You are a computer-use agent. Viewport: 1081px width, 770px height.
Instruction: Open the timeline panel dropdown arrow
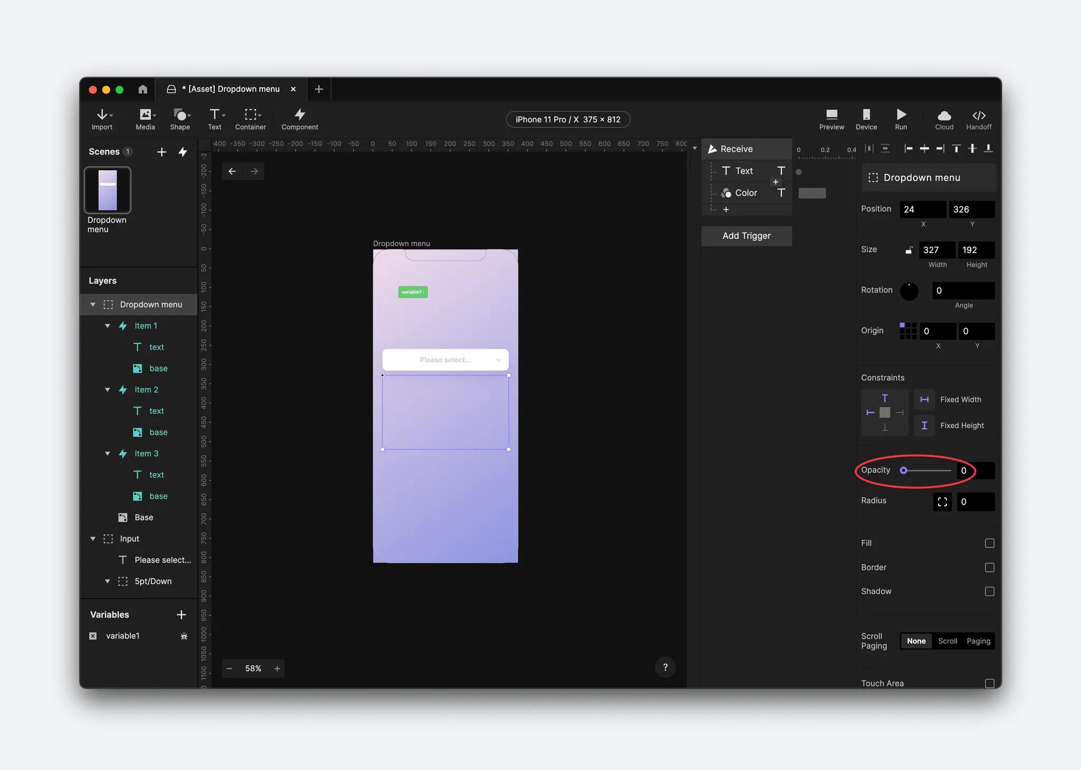coord(695,148)
